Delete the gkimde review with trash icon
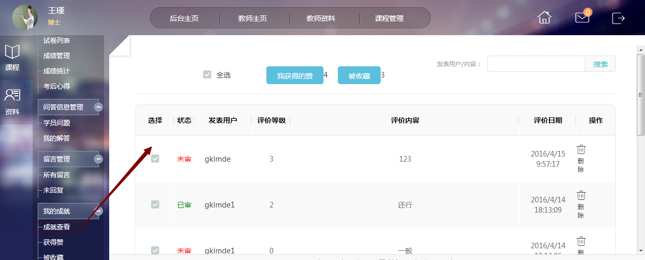Viewport: 645px width, 260px height. pyautogui.click(x=581, y=149)
